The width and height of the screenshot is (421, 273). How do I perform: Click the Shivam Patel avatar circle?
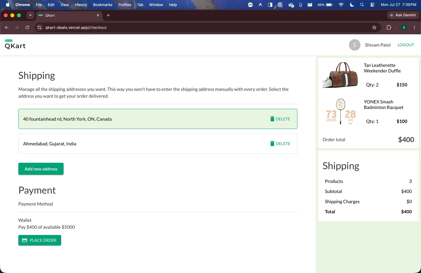tap(354, 45)
